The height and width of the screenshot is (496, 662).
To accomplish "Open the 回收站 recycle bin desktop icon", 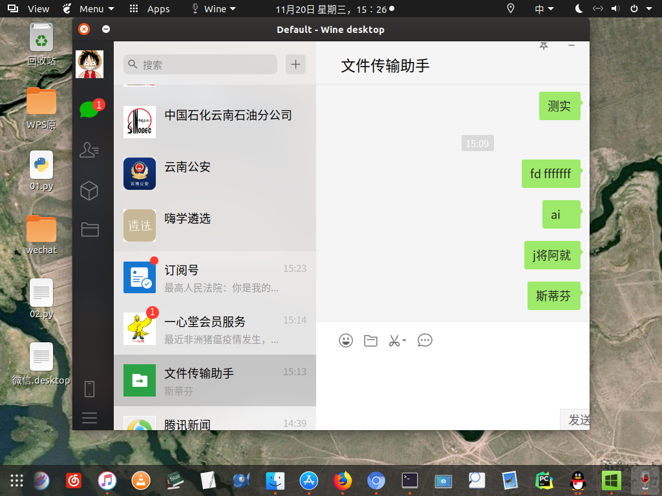I will coord(41,45).
